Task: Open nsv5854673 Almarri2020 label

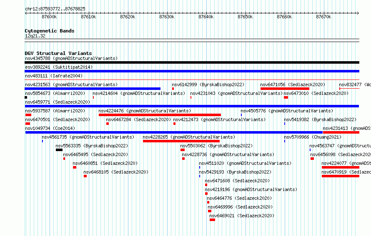Action: [x=55, y=93]
